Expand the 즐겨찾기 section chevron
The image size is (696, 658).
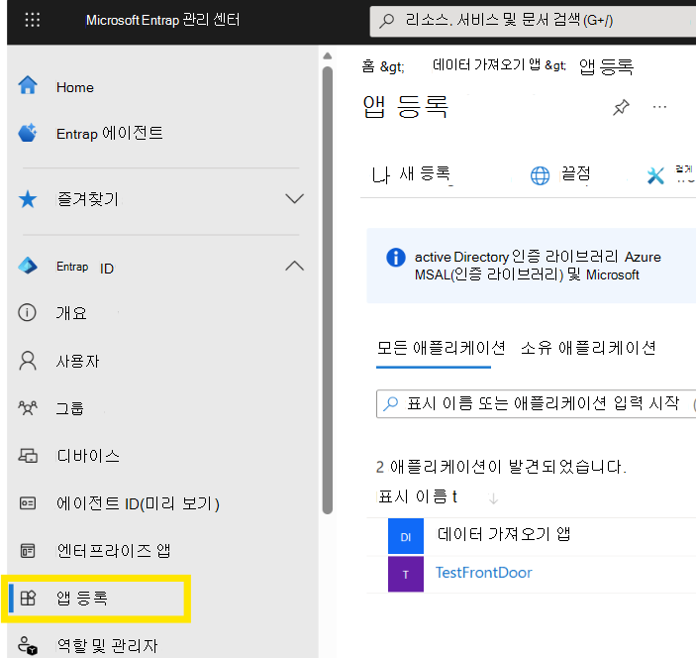(x=294, y=198)
